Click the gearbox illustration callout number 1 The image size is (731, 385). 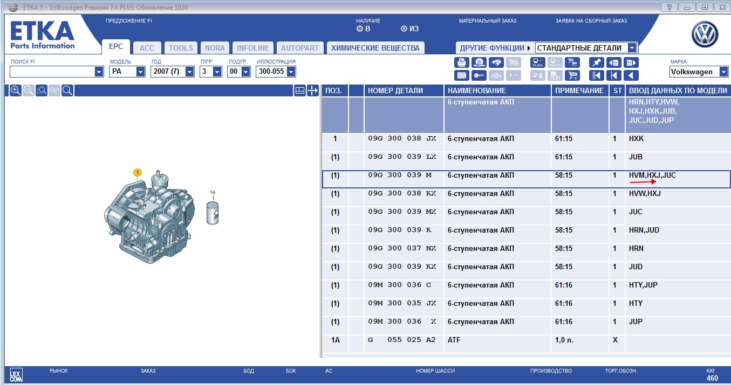point(138,172)
